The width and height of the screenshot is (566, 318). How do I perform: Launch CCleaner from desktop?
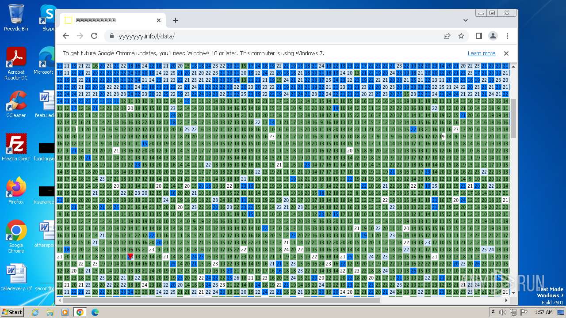coord(16,104)
